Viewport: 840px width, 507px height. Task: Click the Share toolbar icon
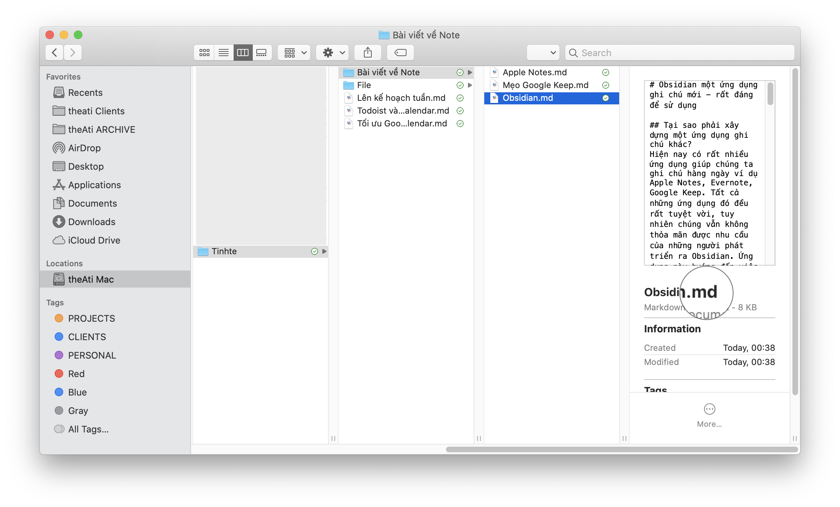(367, 53)
